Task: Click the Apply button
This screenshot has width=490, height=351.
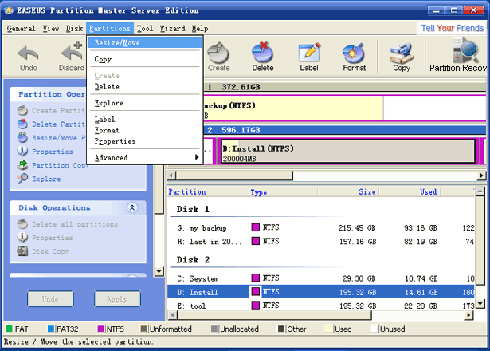Action: [117, 299]
